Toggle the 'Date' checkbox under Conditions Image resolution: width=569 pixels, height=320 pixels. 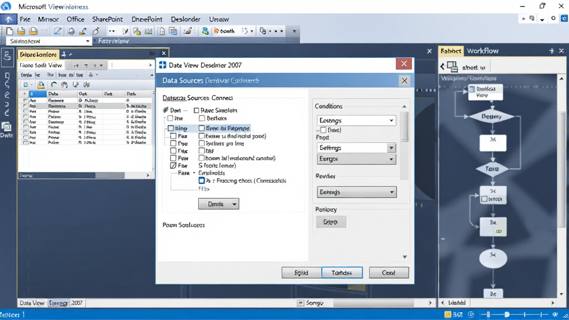(323, 130)
